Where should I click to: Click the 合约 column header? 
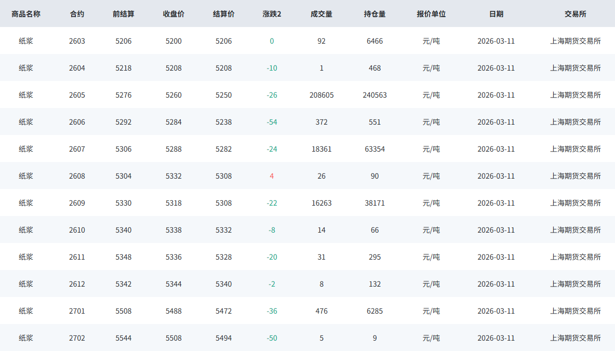click(x=77, y=14)
